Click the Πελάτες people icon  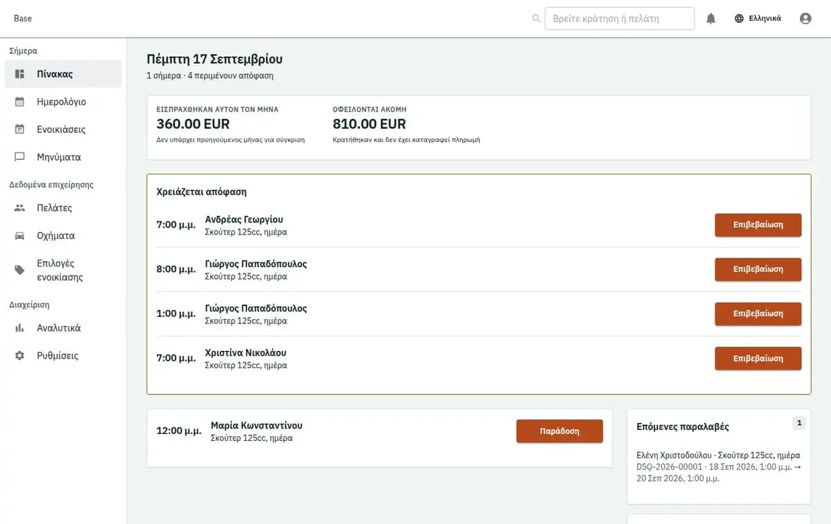click(20, 208)
